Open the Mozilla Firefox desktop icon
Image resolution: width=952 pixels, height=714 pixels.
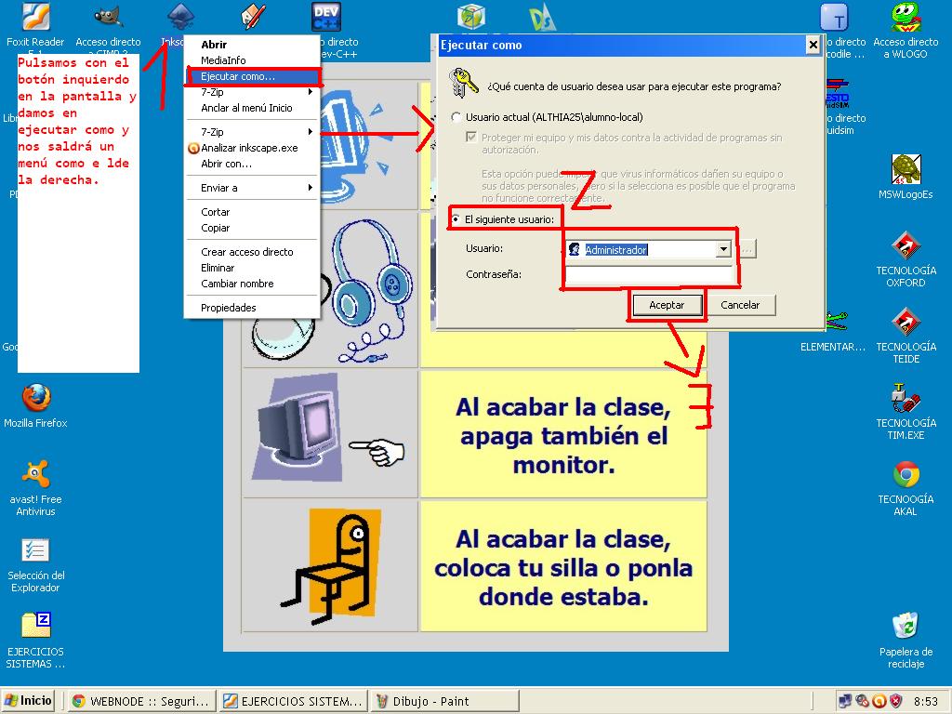coord(35,399)
